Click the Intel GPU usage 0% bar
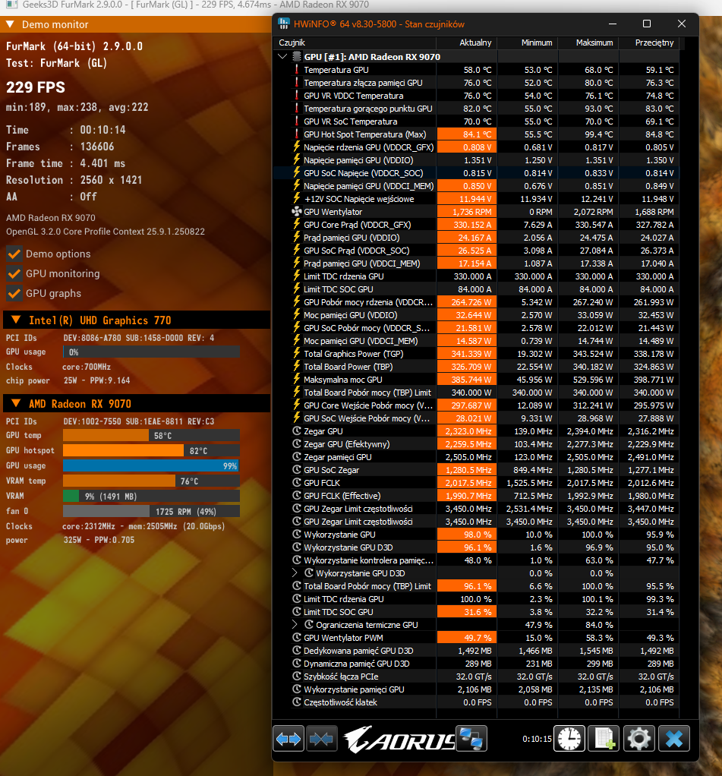722x776 pixels. pyautogui.click(x=151, y=352)
